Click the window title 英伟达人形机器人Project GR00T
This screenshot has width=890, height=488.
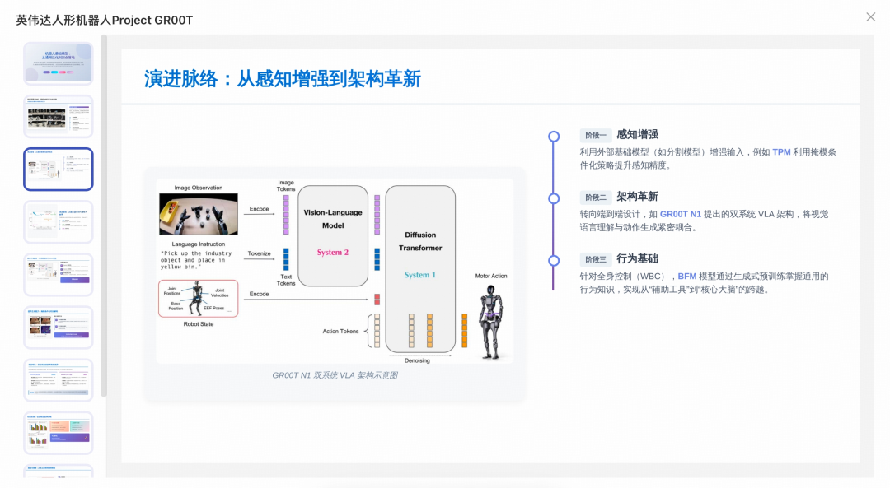105,21
